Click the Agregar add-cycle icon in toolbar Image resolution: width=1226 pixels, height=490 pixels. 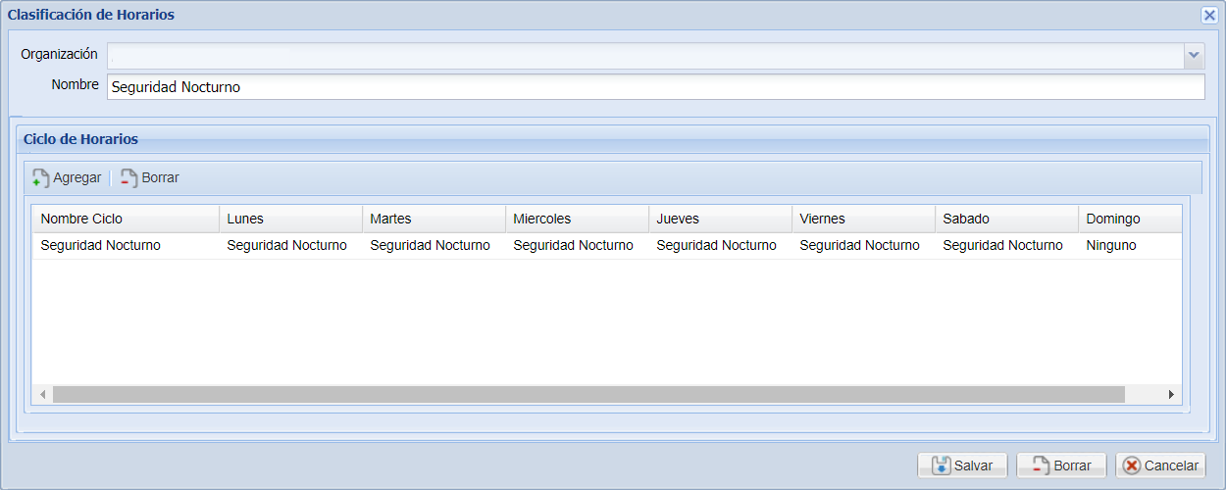point(41,178)
